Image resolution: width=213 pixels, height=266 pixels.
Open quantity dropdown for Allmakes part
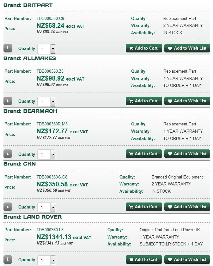tap(53, 102)
